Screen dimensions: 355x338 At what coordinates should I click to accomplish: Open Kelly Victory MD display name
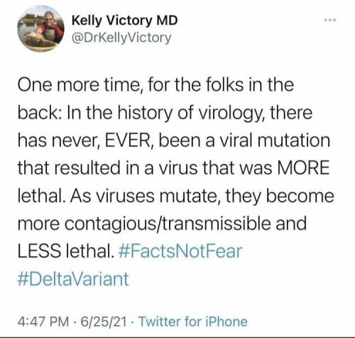(124, 21)
